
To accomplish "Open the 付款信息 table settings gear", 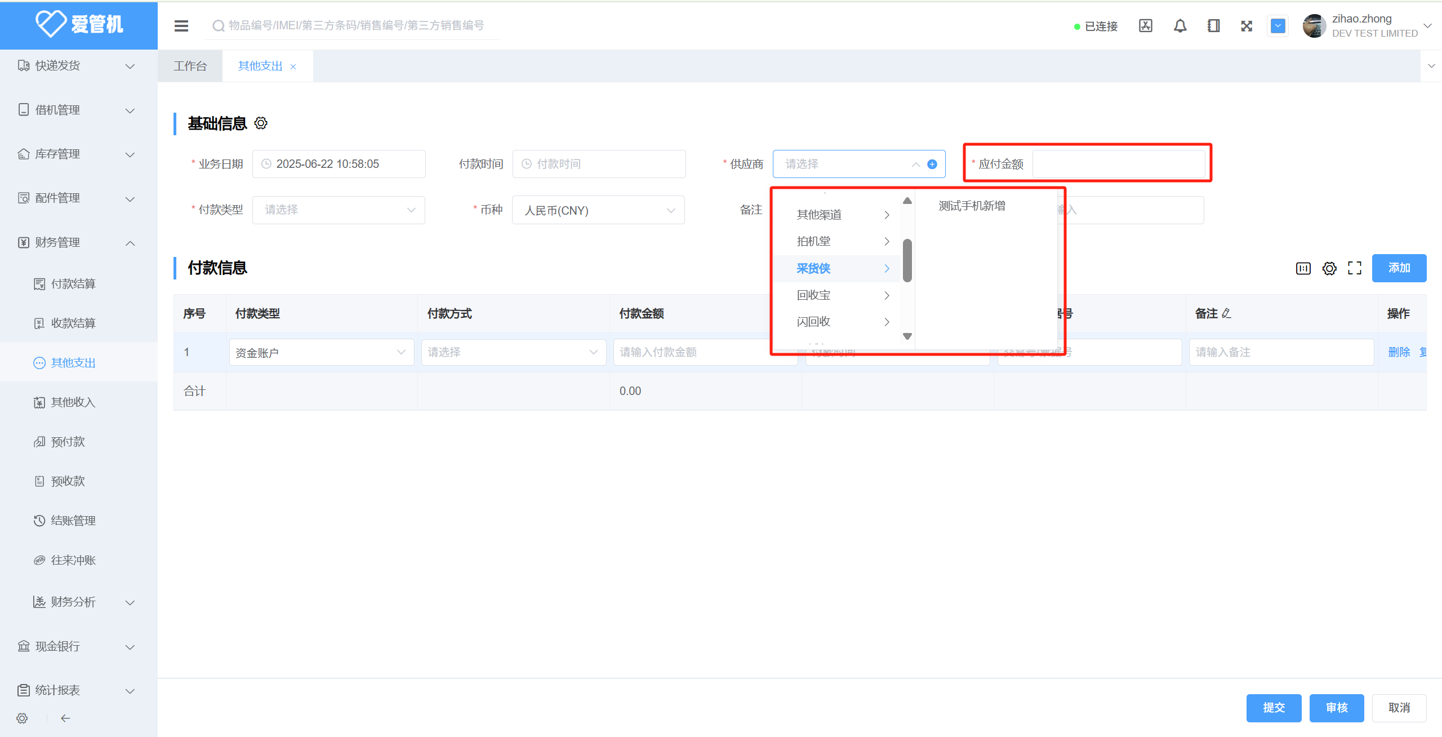I will pyautogui.click(x=1329, y=268).
